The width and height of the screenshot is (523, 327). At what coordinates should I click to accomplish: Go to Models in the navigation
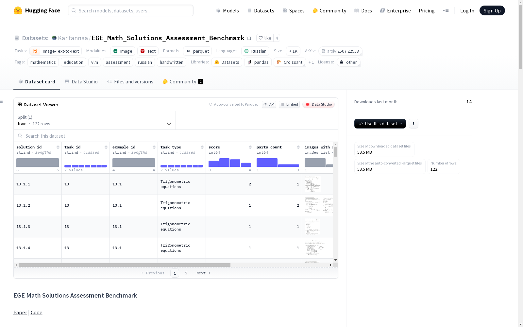[228, 10]
